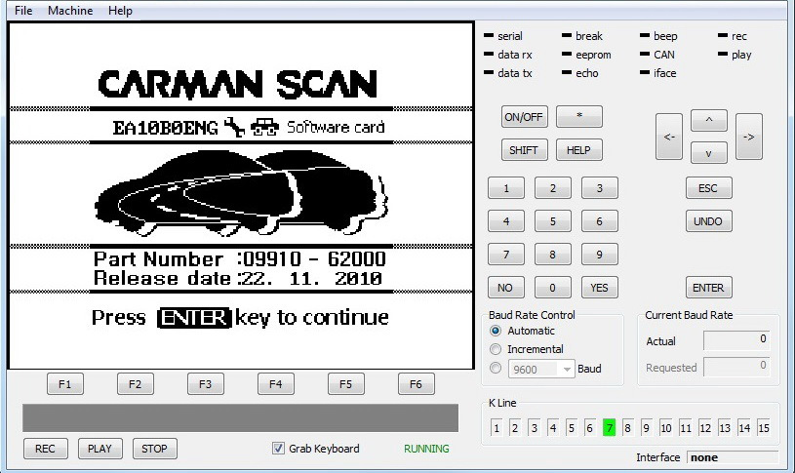Select K Line 5
Screen dimensions: 795x473
571,428
